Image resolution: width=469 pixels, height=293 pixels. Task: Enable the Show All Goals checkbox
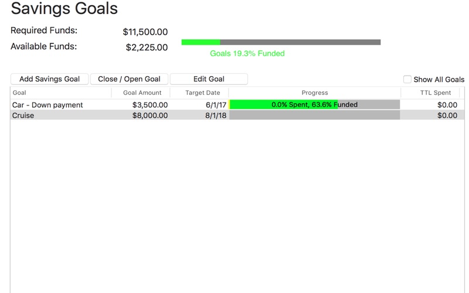pyautogui.click(x=407, y=80)
